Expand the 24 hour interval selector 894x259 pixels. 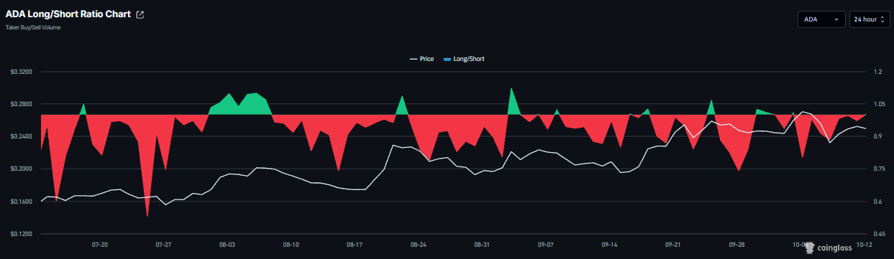click(870, 19)
